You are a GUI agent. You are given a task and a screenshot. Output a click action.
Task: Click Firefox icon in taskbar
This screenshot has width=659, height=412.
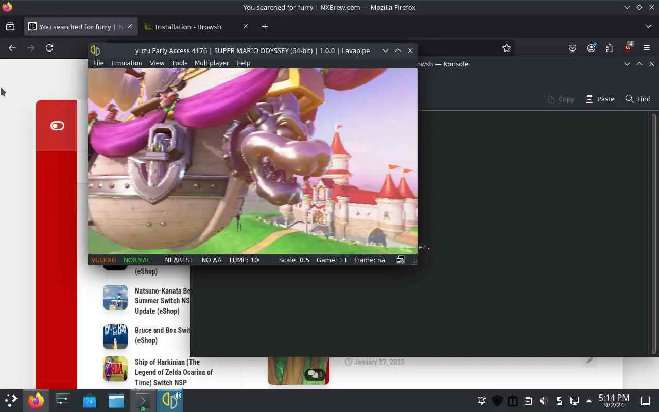coord(36,400)
